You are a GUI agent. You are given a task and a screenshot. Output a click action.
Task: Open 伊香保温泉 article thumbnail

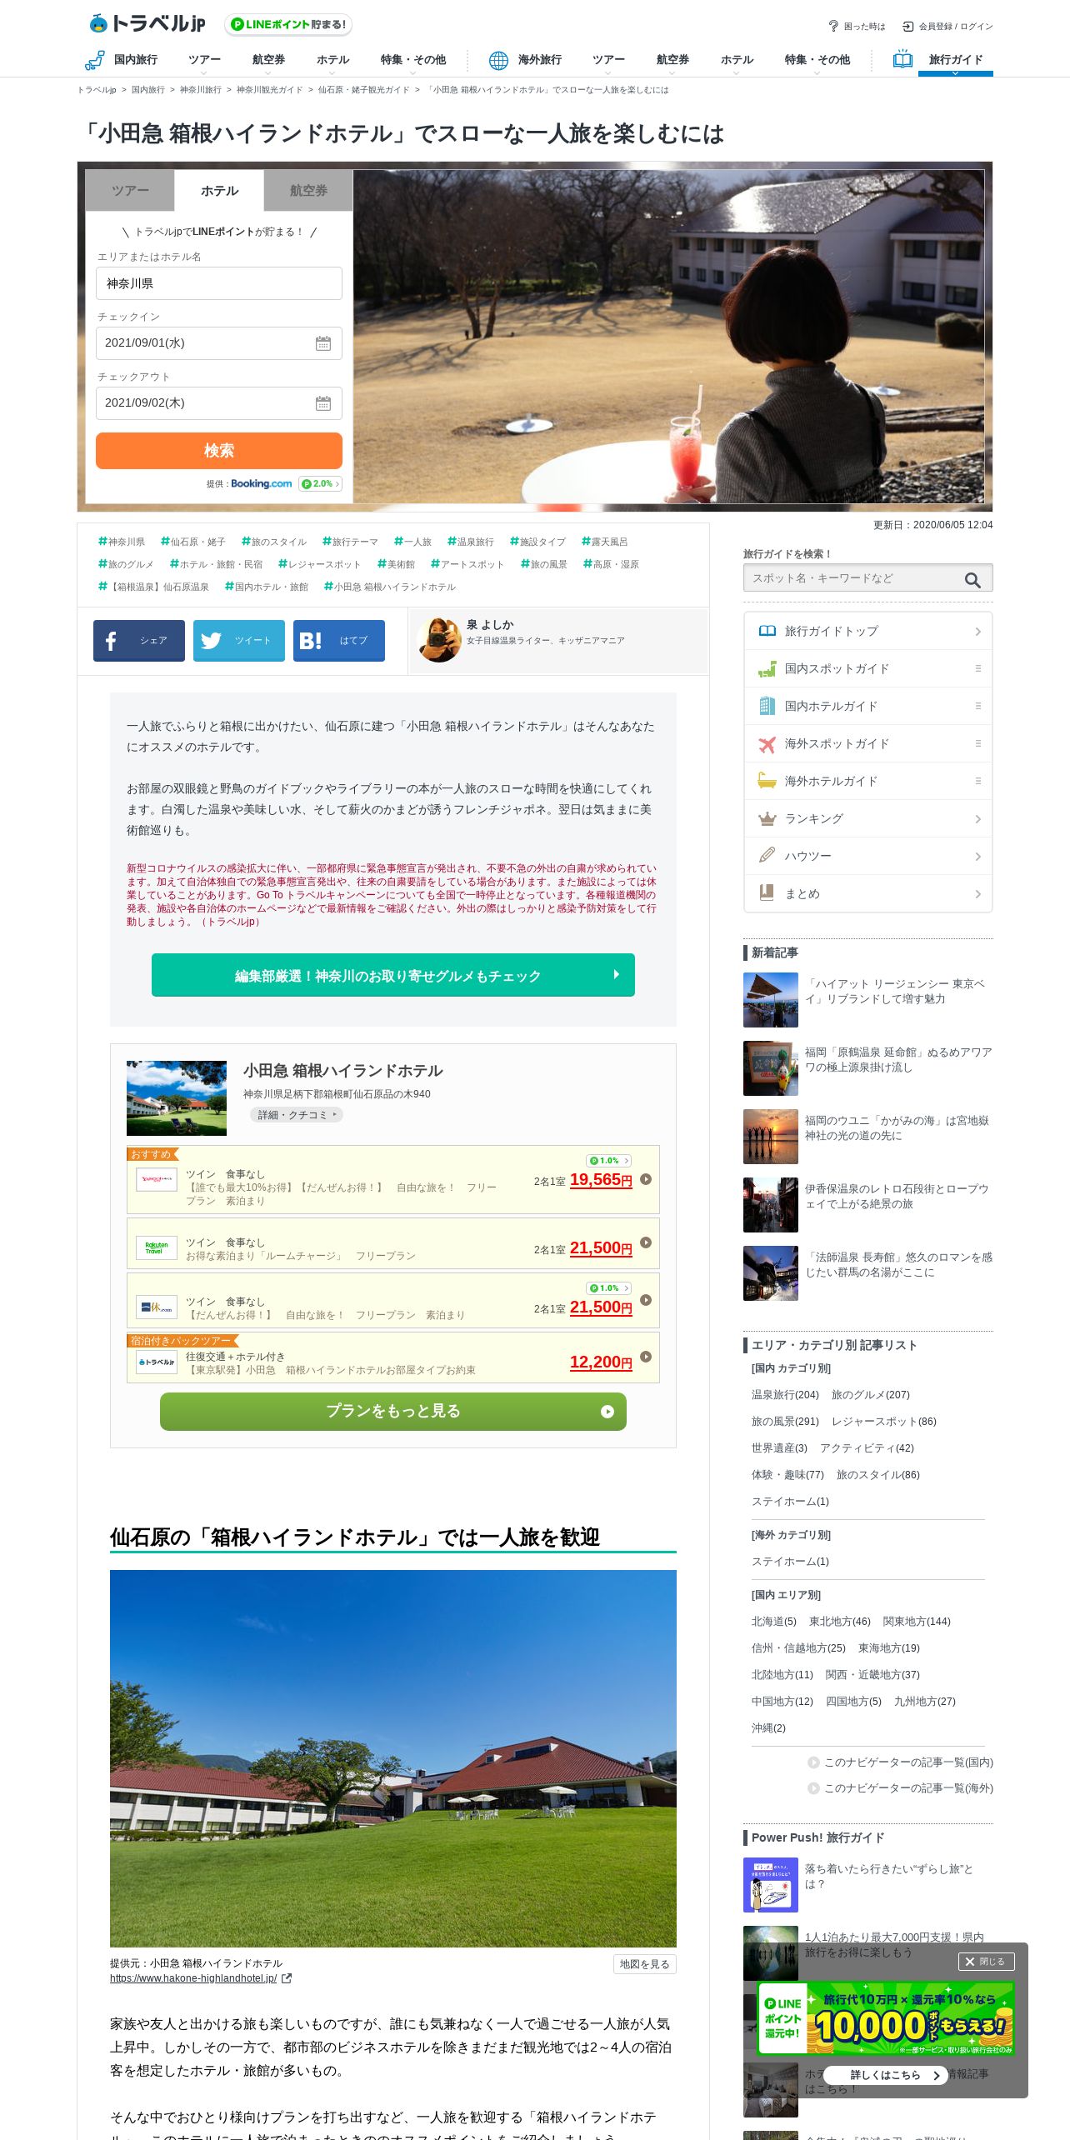[771, 1205]
